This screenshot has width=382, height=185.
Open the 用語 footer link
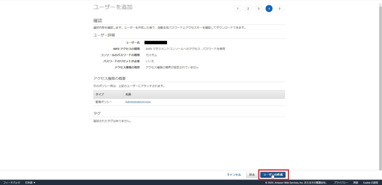[x=356, y=182]
